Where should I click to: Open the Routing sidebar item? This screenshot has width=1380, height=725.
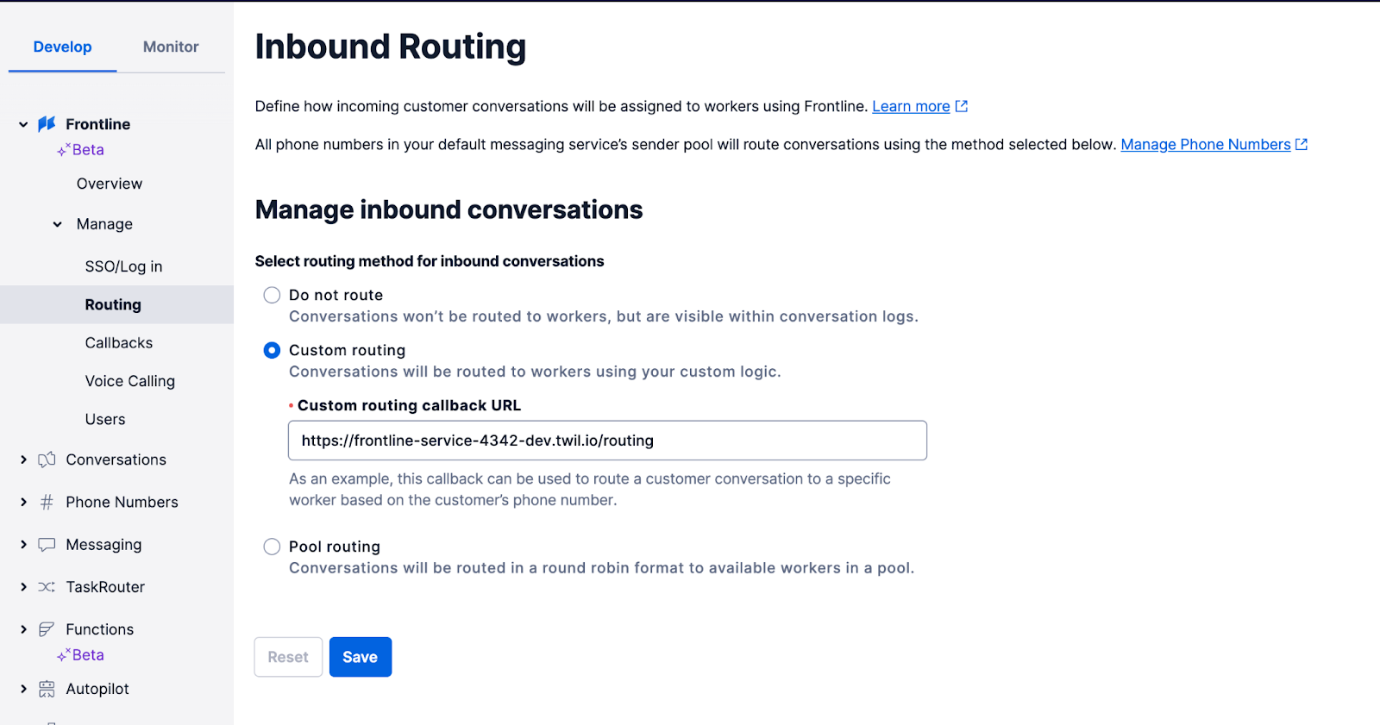click(116, 304)
